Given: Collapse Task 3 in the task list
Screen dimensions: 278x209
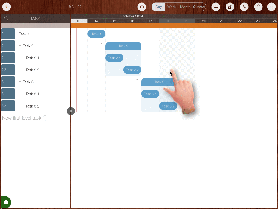Looking at the screenshot, I should pyautogui.click(x=20, y=82).
